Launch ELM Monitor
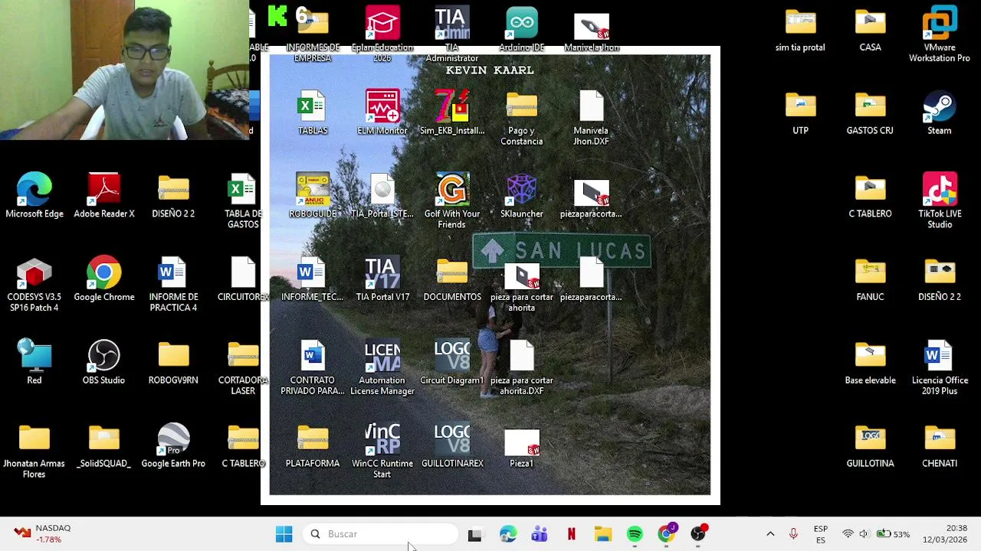This screenshot has width=981, height=551. point(382,112)
